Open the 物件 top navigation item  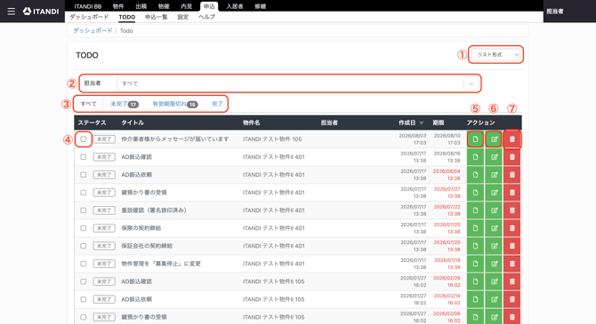[118, 6]
